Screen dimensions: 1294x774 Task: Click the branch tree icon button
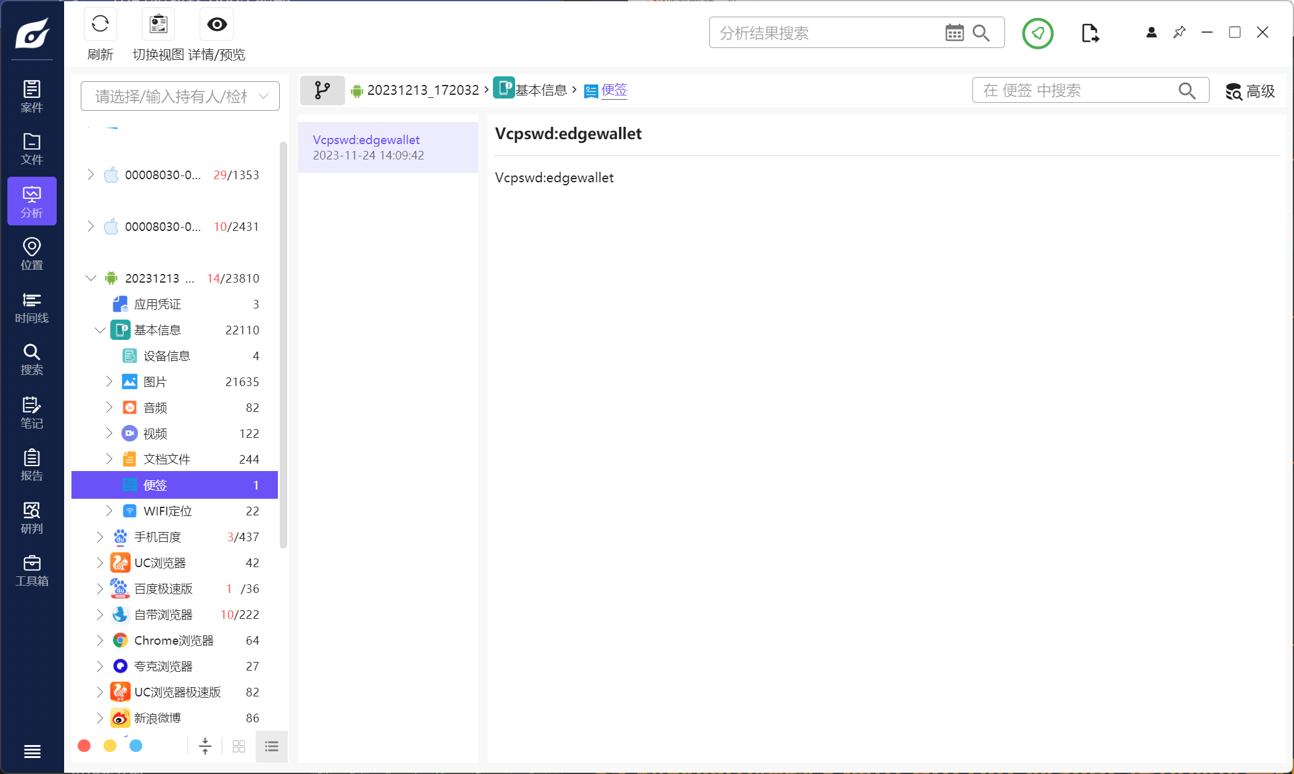pyautogui.click(x=322, y=91)
